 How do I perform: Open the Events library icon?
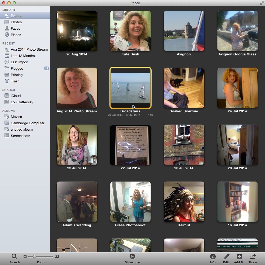7,16
